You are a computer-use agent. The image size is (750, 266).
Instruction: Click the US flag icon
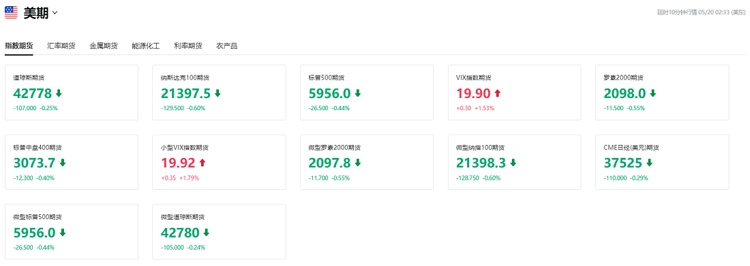click(11, 13)
